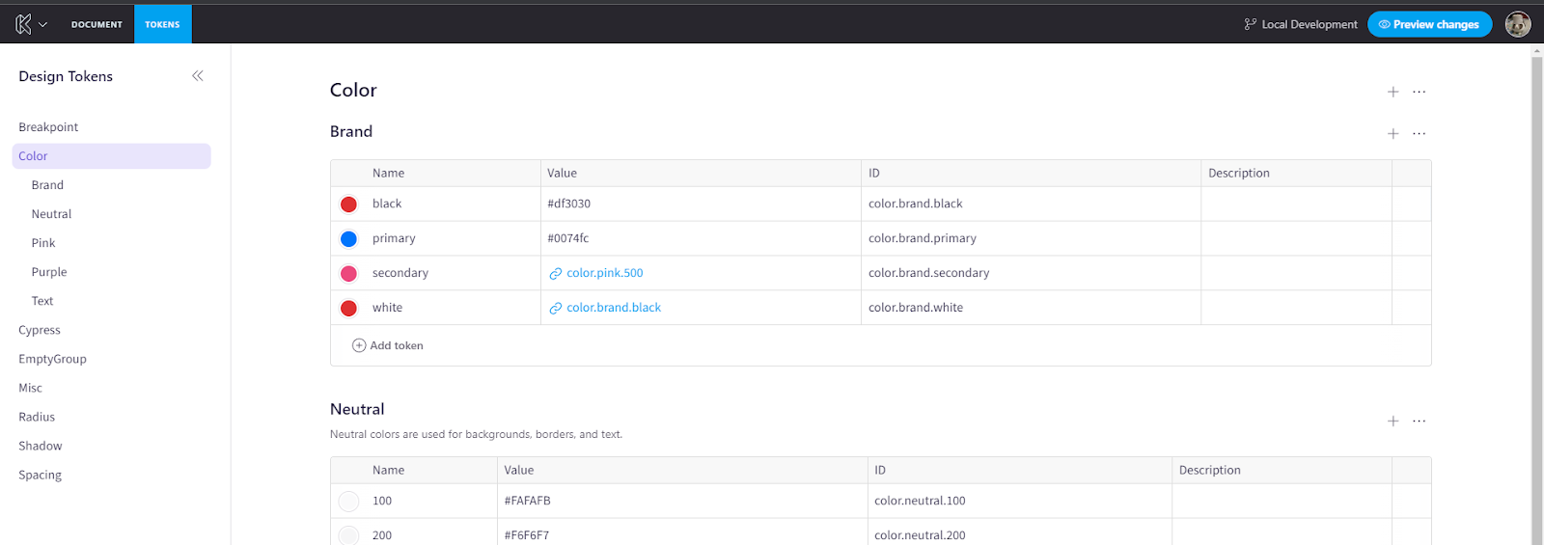1544x545 pixels.
Task: Click the blue swatch for primary token
Action: coord(348,238)
